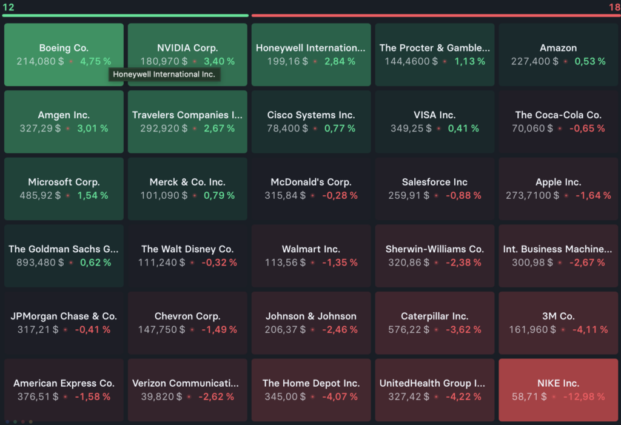Viewport: 621px width, 425px height.
Task: Click the UnitedHealth Group tile
Action: [x=434, y=390]
